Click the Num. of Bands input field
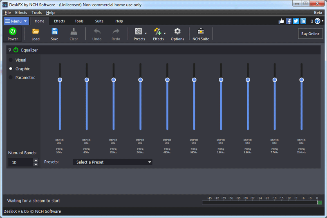 (21, 162)
